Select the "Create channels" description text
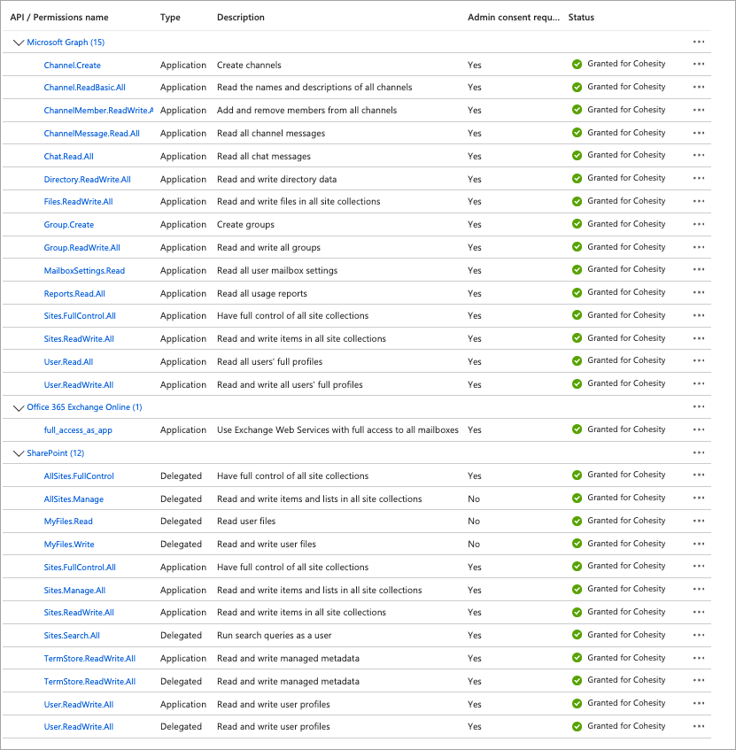Image resolution: width=736 pixels, height=750 pixels. click(x=249, y=65)
